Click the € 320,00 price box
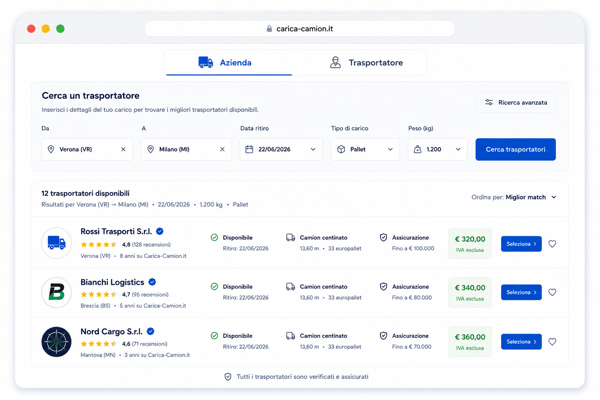The height and width of the screenshot is (400, 600). pyautogui.click(x=470, y=244)
